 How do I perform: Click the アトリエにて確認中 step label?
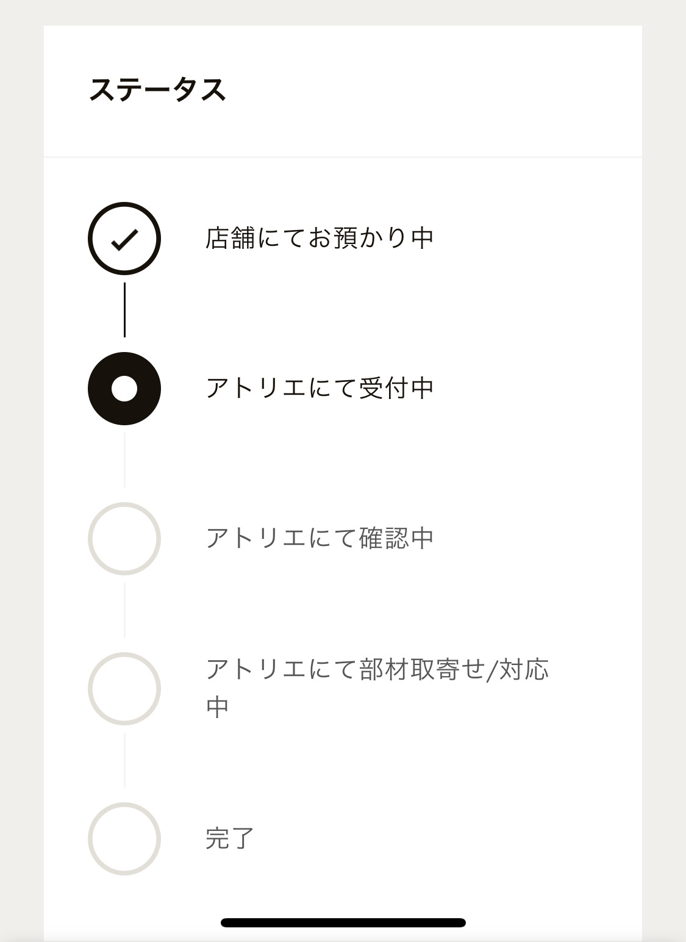click(x=320, y=538)
